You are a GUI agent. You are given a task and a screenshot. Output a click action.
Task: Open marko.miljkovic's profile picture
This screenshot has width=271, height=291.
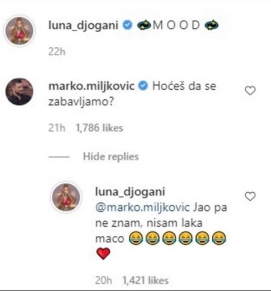[19, 92]
